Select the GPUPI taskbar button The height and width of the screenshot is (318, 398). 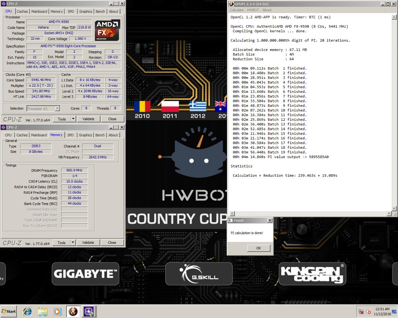pyautogui.click(x=73, y=311)
